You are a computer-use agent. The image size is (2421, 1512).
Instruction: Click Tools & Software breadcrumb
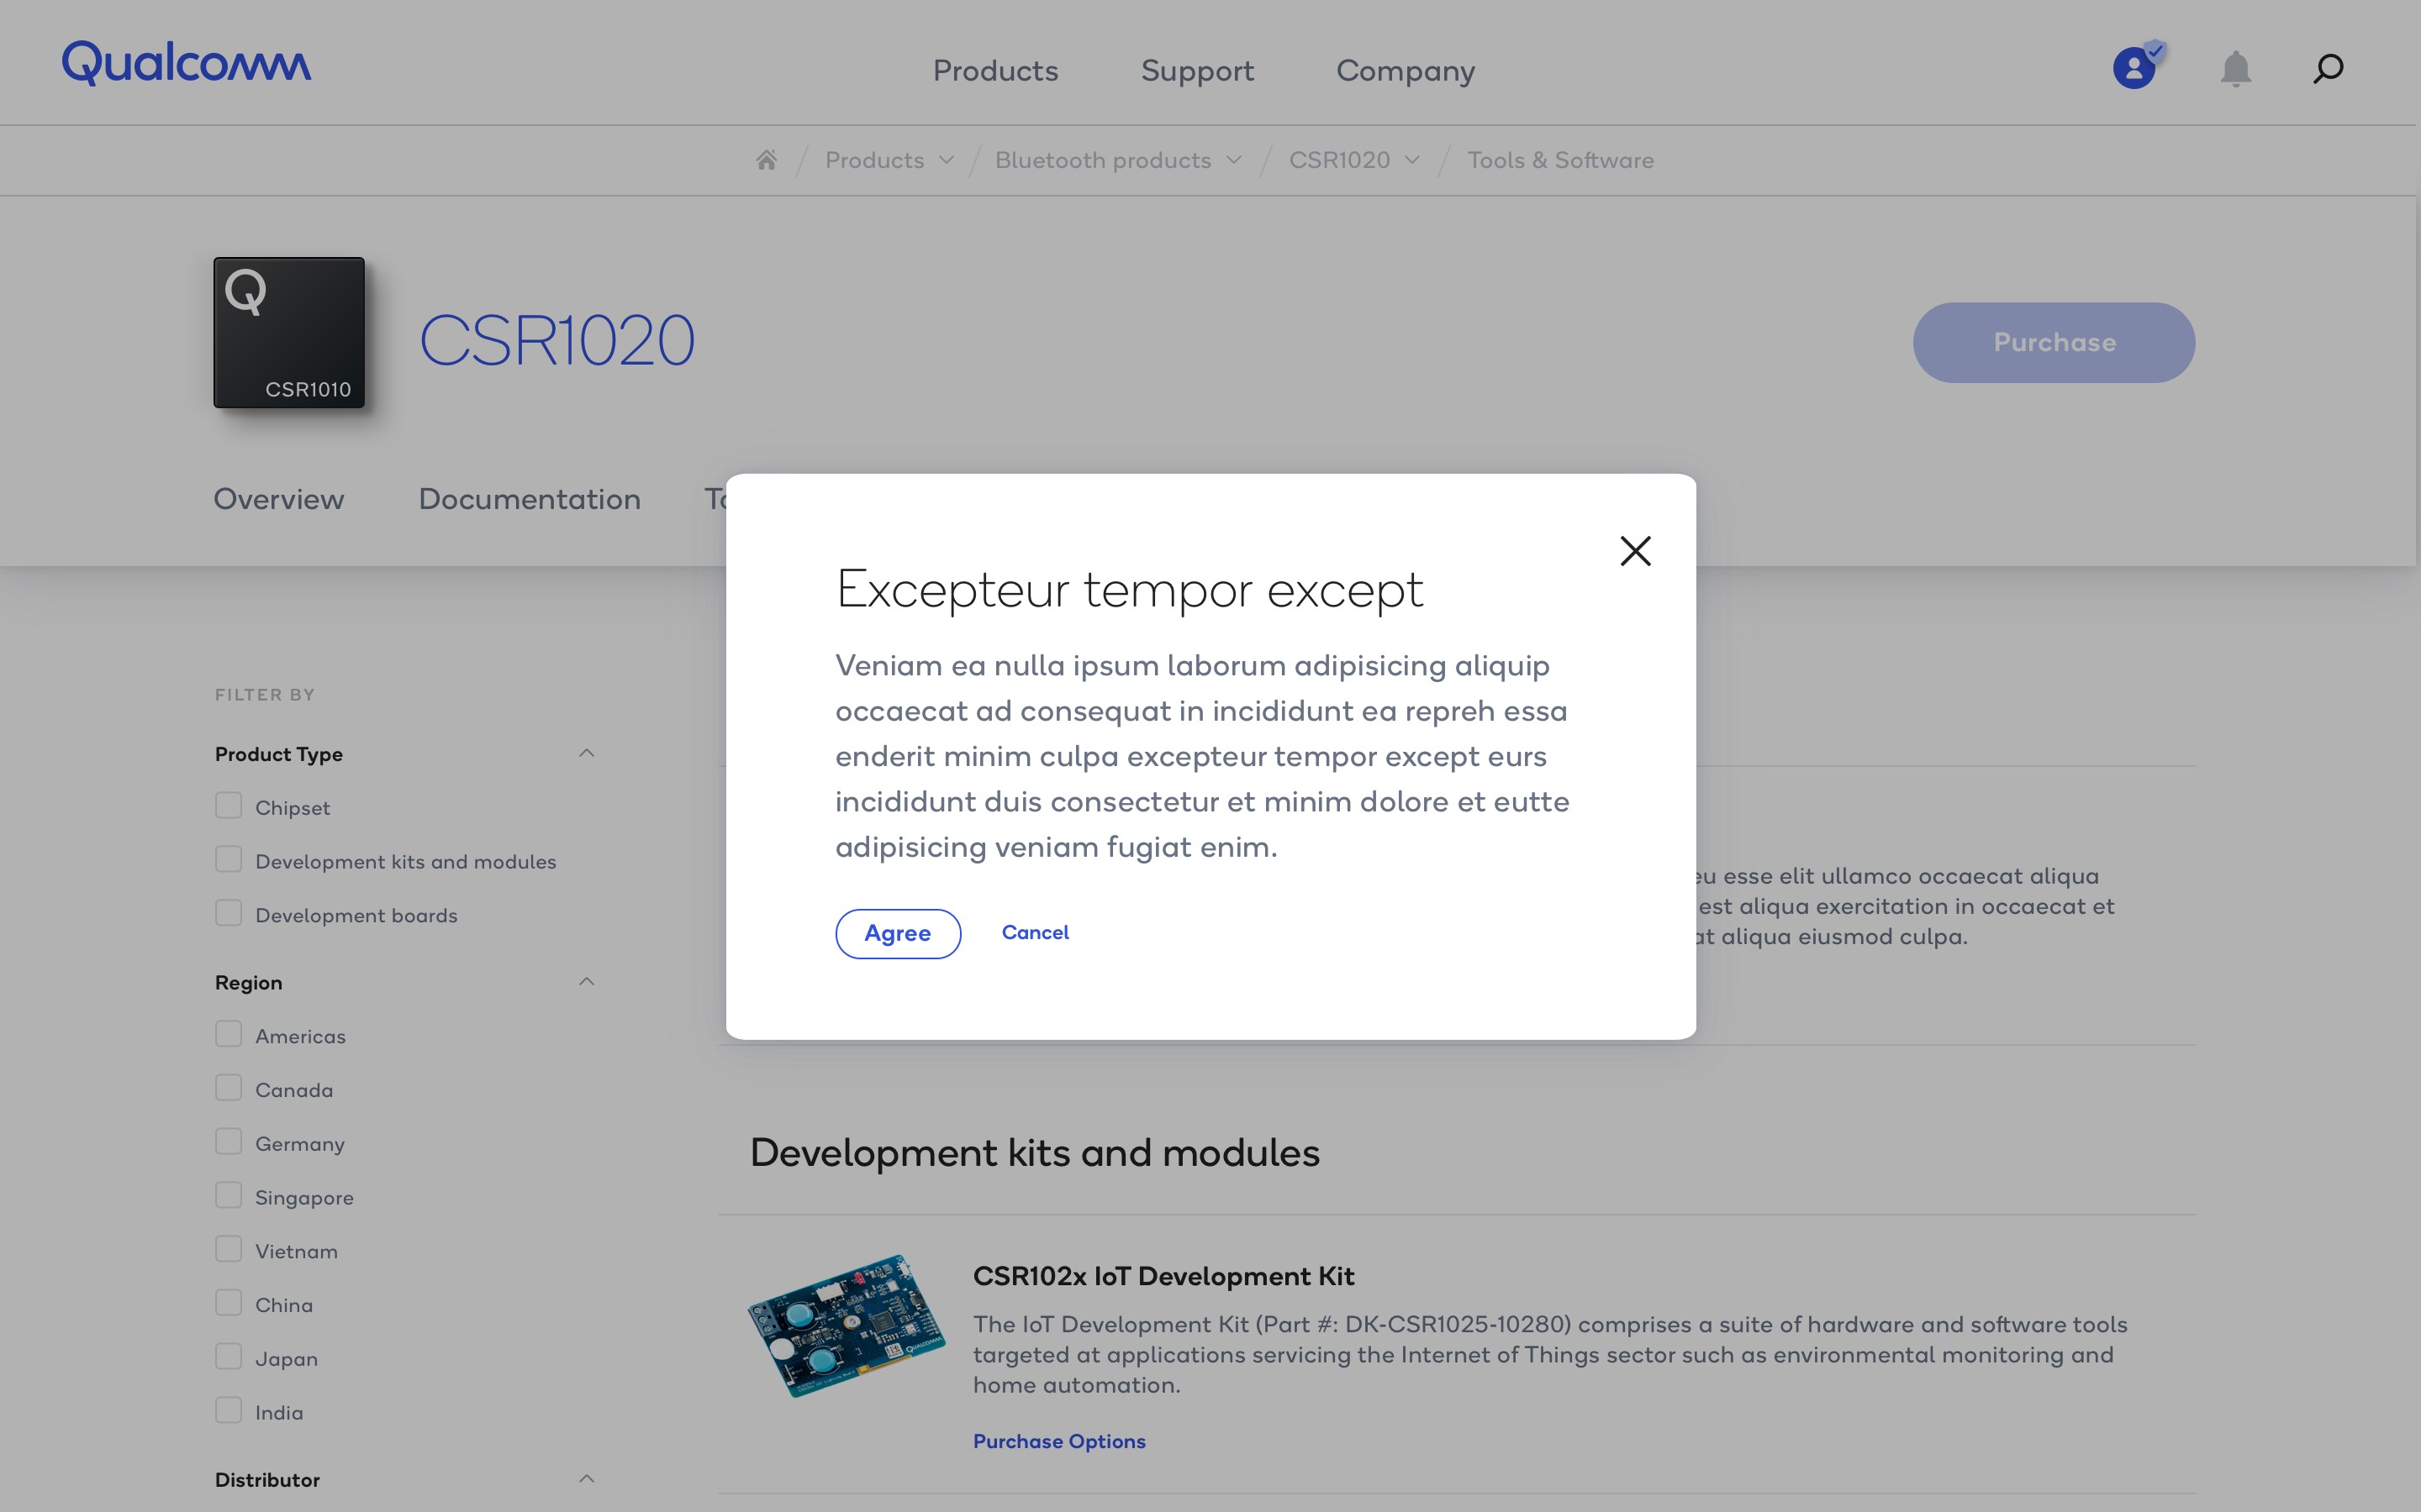click(x=1561, y=160)
